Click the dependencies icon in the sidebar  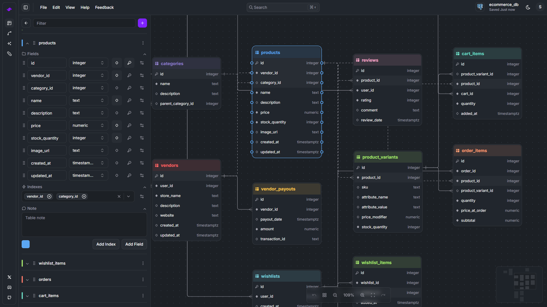point(9,54)
